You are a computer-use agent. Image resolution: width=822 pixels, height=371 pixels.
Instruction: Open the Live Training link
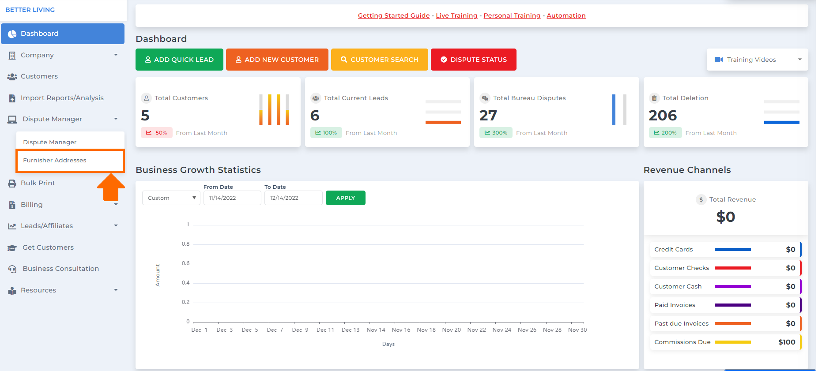pyautogui.click(x=456, y=15)
